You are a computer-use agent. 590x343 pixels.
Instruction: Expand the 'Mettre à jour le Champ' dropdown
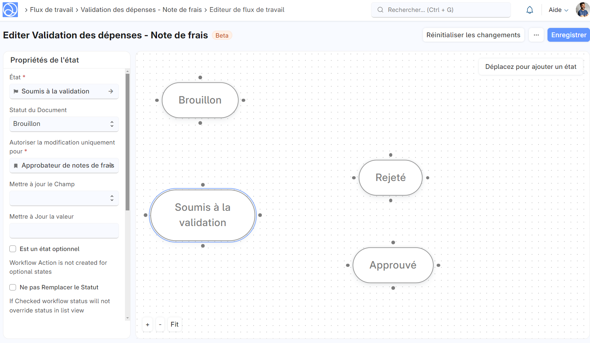click(64, 198)
